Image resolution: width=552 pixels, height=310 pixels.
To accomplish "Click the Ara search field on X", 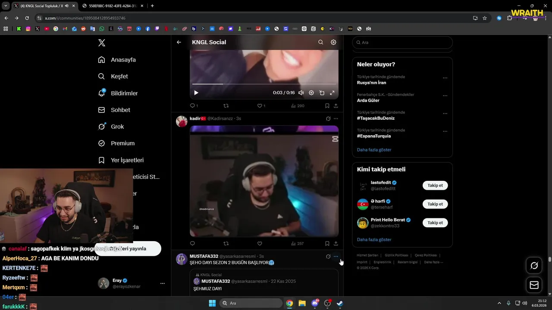I will point(402,43).
